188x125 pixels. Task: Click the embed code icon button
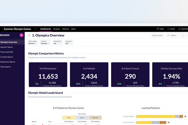[x=182, y=35]
